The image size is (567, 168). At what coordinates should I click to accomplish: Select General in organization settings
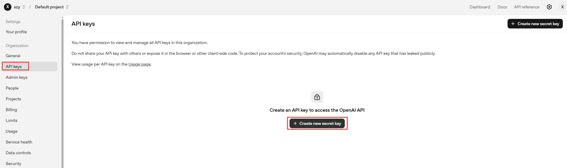coord(13,56)
